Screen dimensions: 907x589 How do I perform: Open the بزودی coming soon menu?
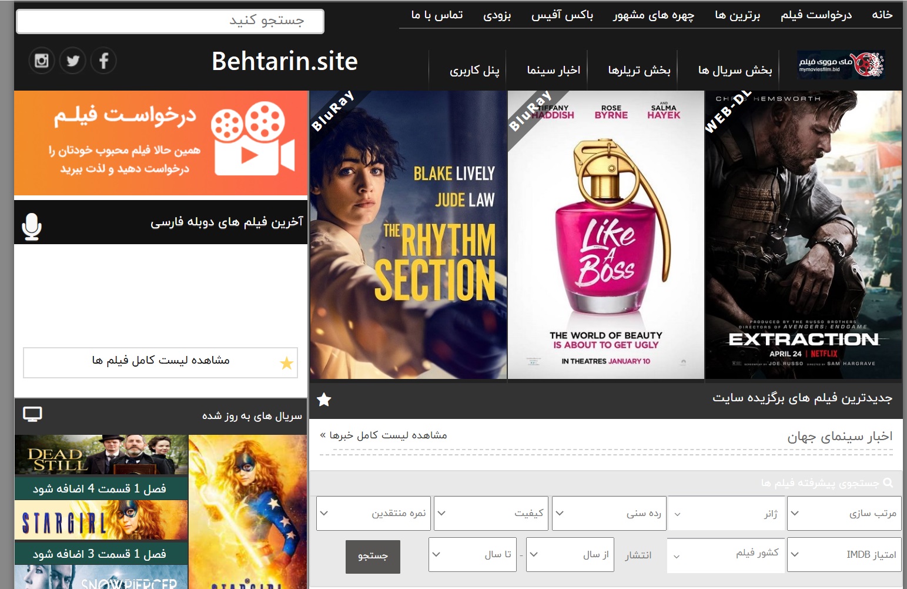pyautogui.click(x=497, y=15)
